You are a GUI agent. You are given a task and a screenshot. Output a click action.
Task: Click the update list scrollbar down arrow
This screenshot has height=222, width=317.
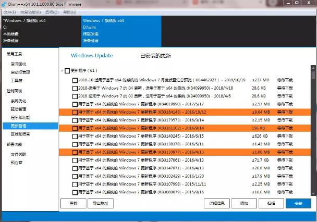[x=313, y=193]
